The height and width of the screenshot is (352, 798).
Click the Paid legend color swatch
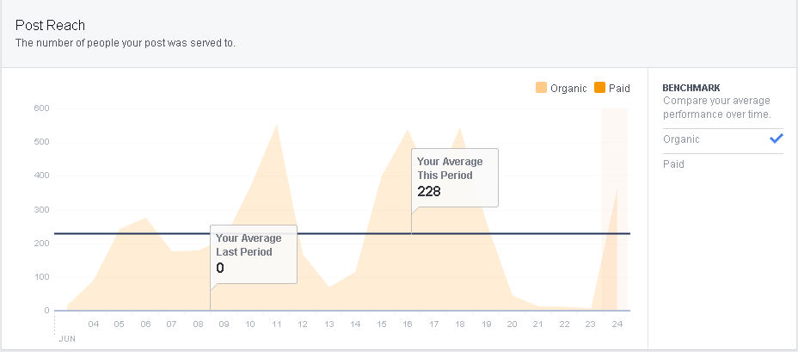tap(599, 88)
